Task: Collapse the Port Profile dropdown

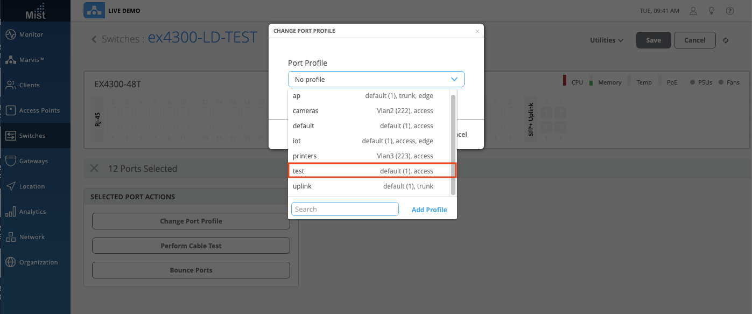Action: pyautogui.click(x=454, y=79)
